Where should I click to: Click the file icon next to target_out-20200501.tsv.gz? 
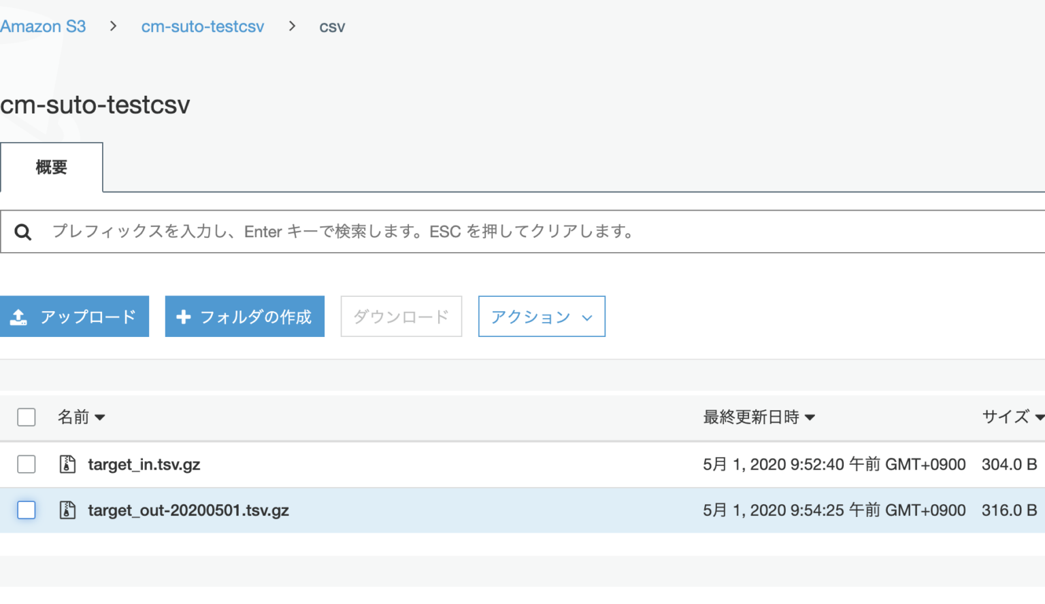(x=67, y=510)
